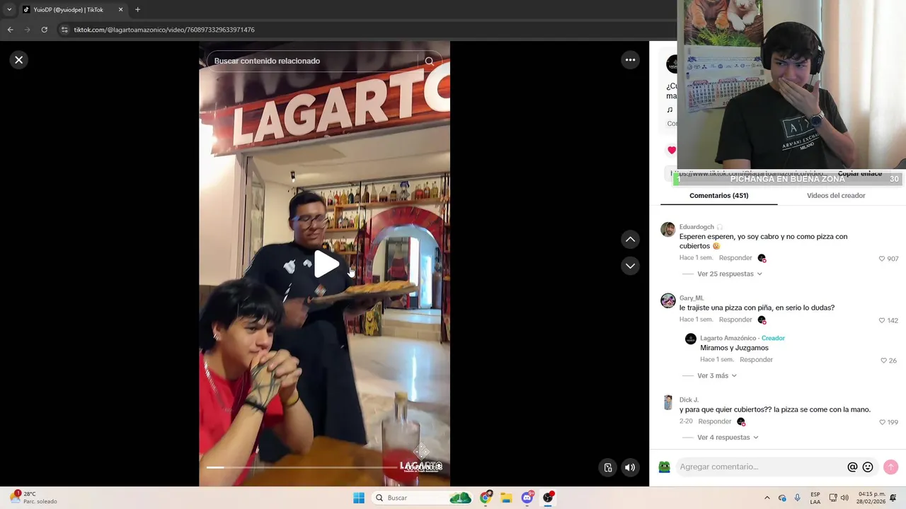
Task: Click the badge icon beside Dick J.'s Responder
Action: pyautogui.click(x=741, y=421)
